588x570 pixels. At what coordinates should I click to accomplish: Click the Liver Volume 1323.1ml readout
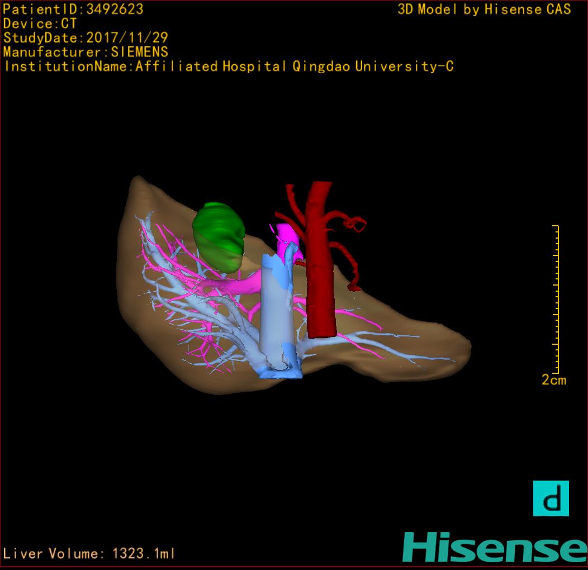(89, 554)
